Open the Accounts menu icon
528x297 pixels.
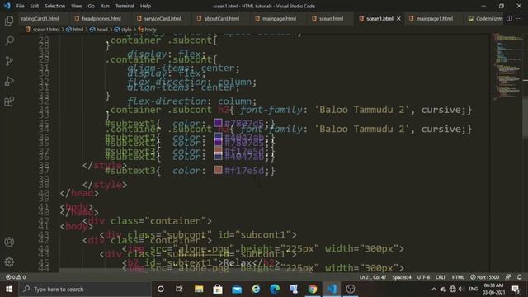coord(9,242)
